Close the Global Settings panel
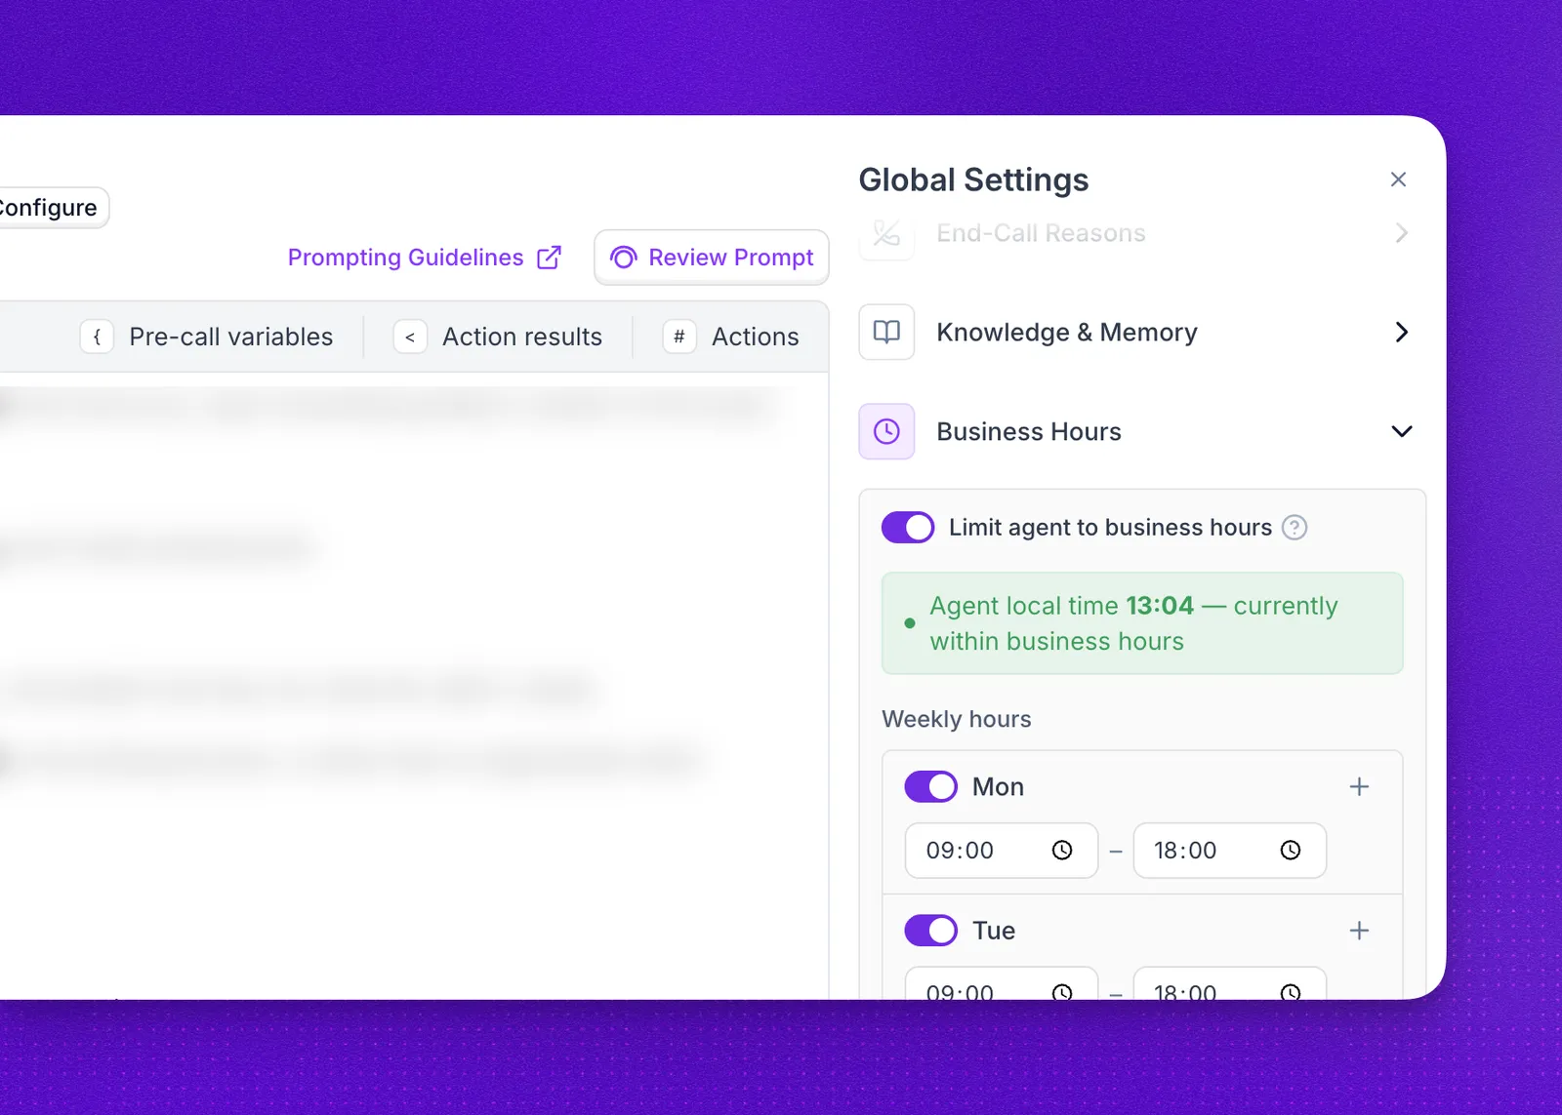The image size is (1562, 1115). point(1398,179)
